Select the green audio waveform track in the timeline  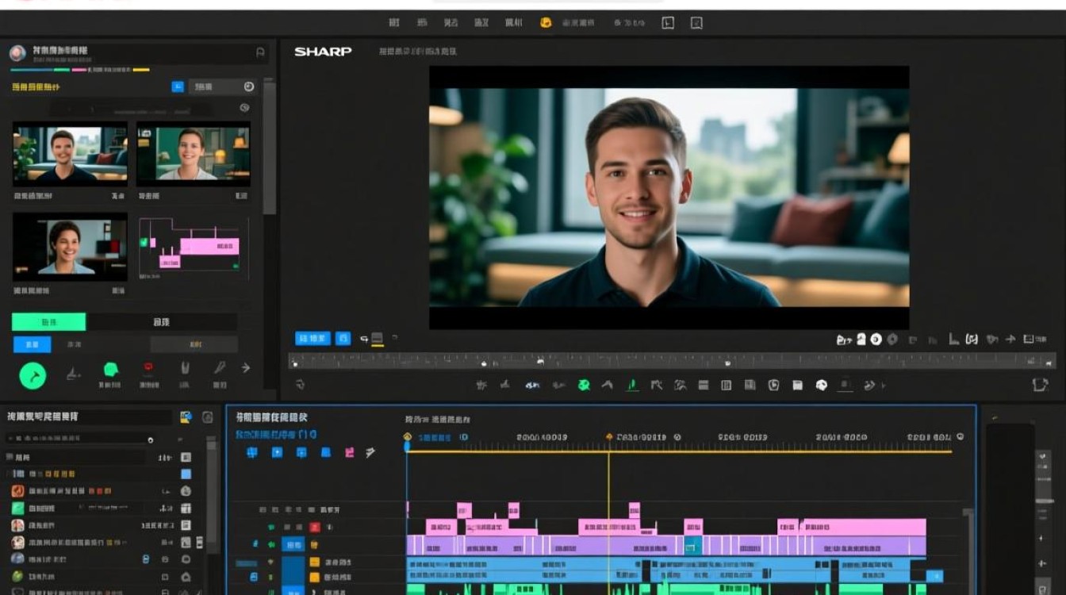coord(666,589)
